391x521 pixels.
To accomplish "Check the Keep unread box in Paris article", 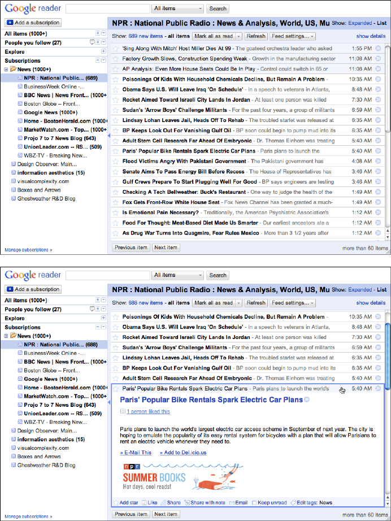I will pos(254,503).
